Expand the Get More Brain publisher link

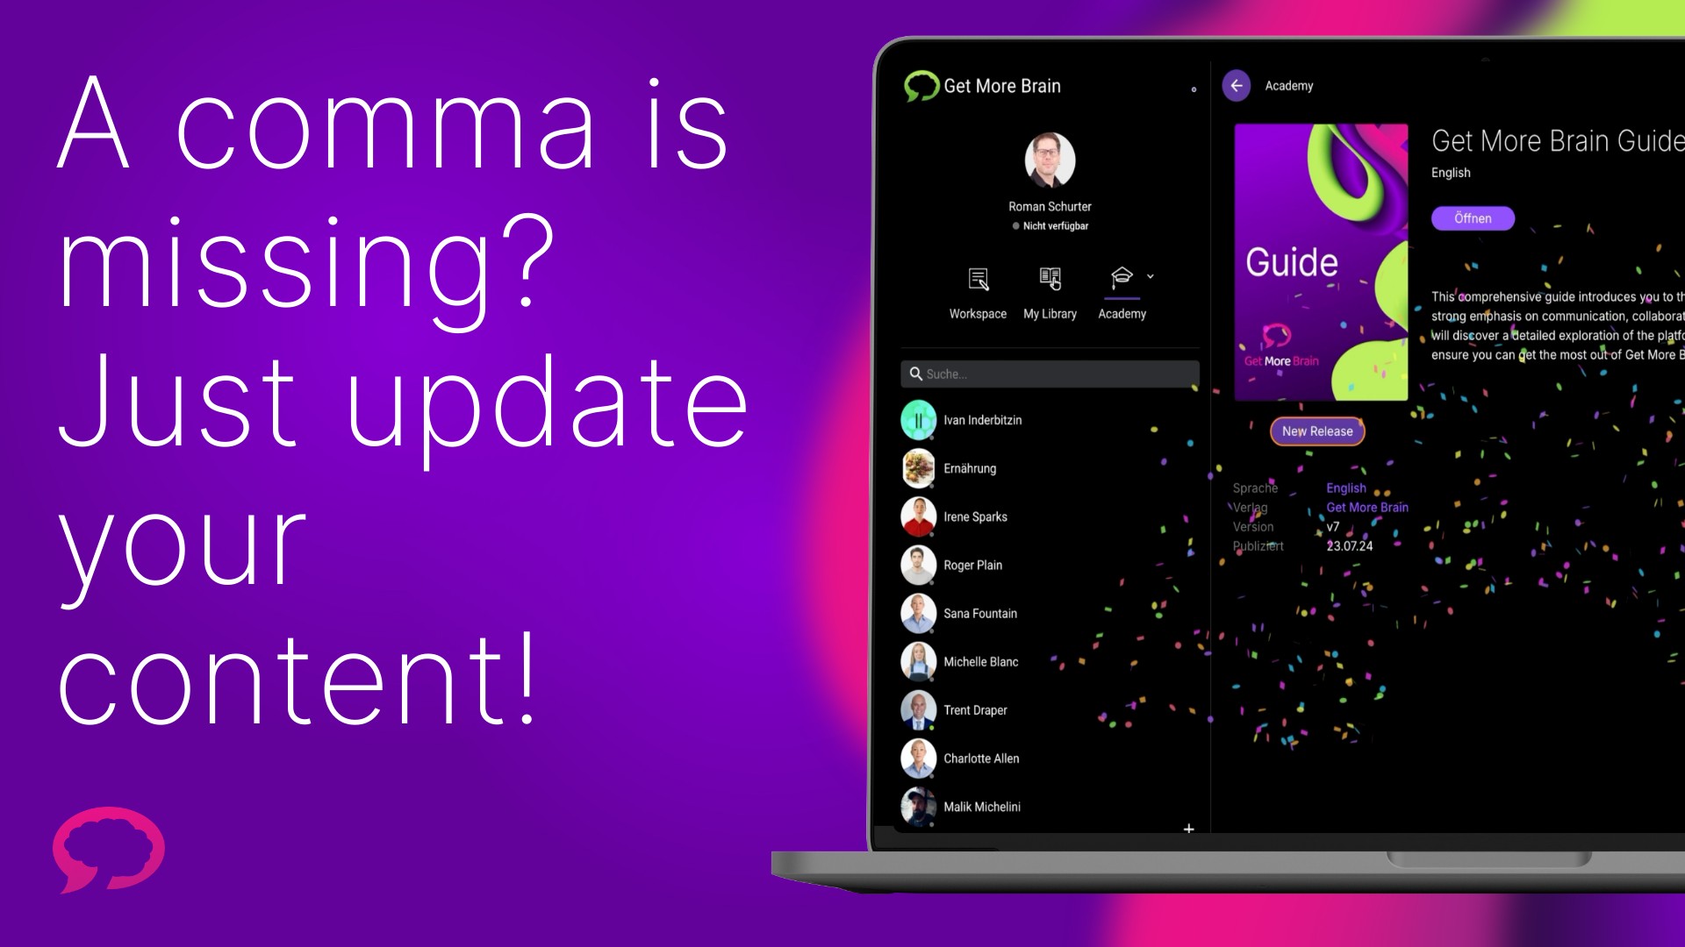tap(1366, 508)
